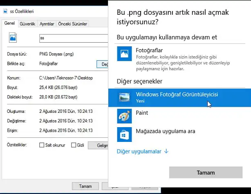Open the Ayrıntılar tab
The width and height of the screenshot is (251, 194).
pyautogui.click(x=47, y=24)
